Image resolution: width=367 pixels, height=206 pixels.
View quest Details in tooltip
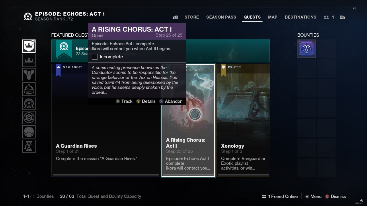pos(146,101)
